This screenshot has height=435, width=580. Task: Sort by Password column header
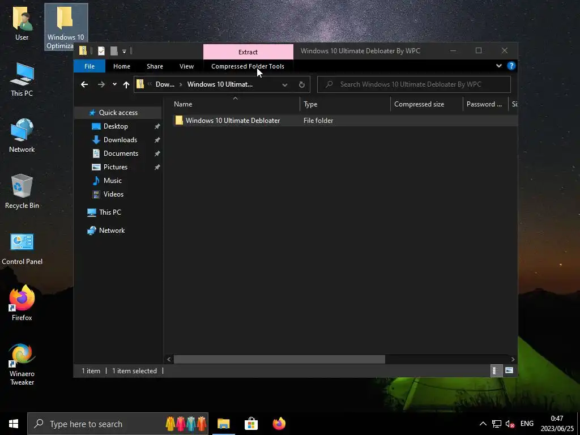click(485, 104)
